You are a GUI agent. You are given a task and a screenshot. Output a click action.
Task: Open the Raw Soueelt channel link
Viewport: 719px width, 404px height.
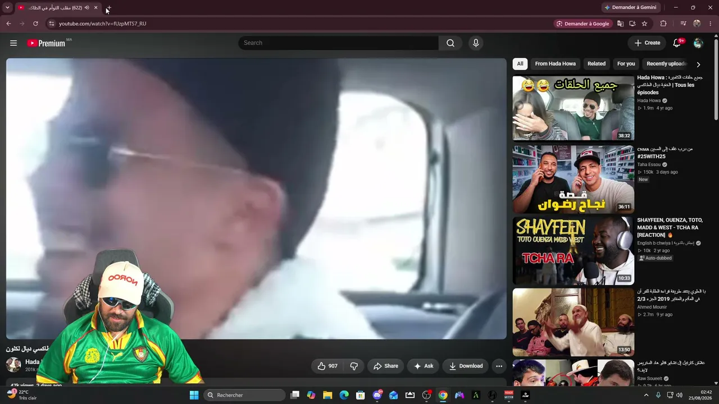(x=649, y=379)
